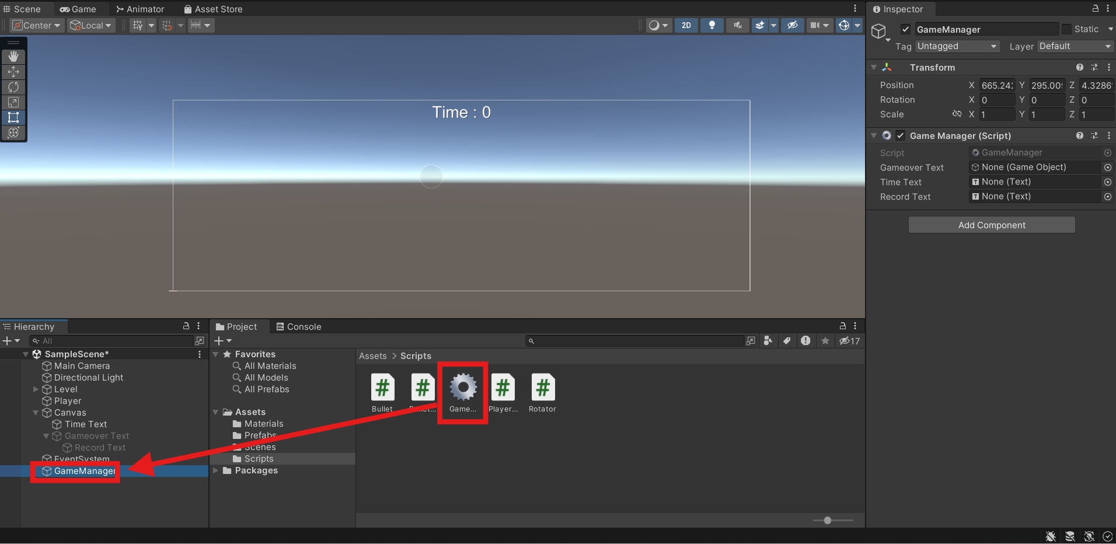The height and width of the screenshot is (544, 1116).
Task: Select the GameManager gear script asset
Action: click(463, 393)
